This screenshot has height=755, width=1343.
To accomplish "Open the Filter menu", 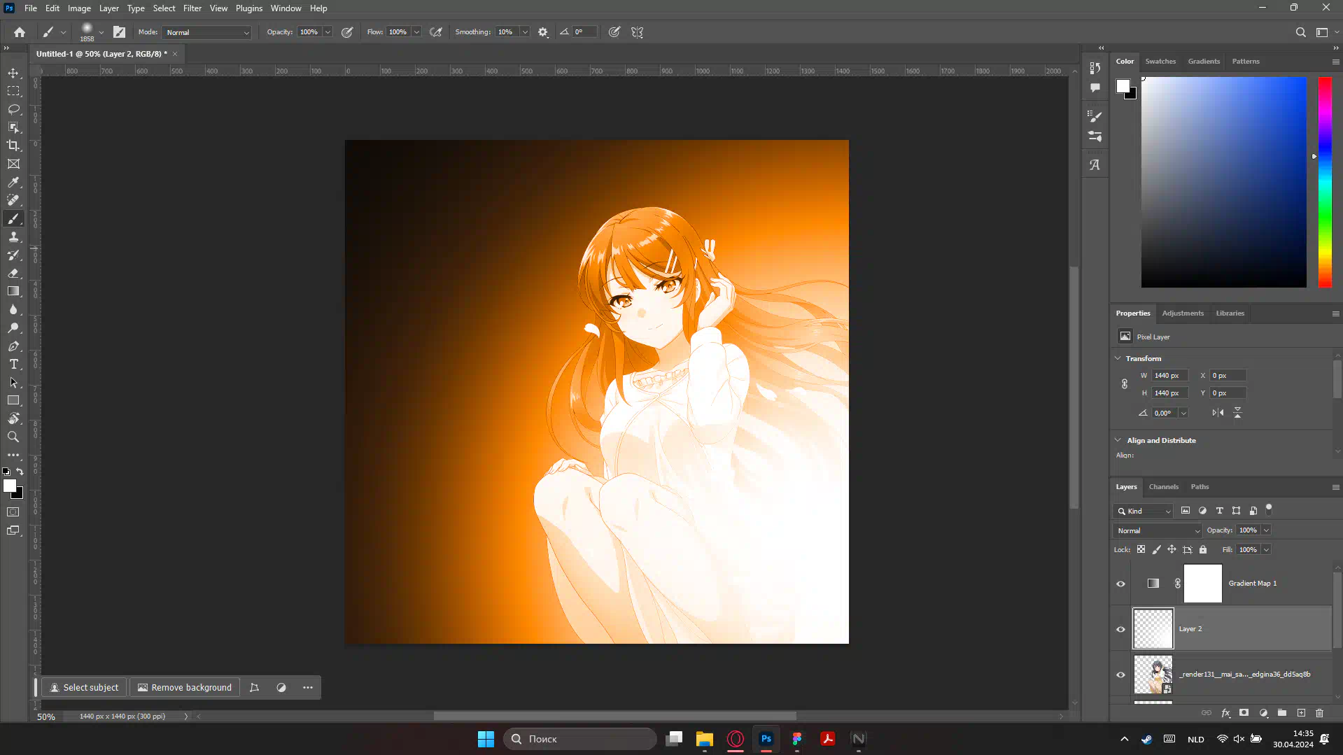I will pyautogui.click(x=192, y=8).
